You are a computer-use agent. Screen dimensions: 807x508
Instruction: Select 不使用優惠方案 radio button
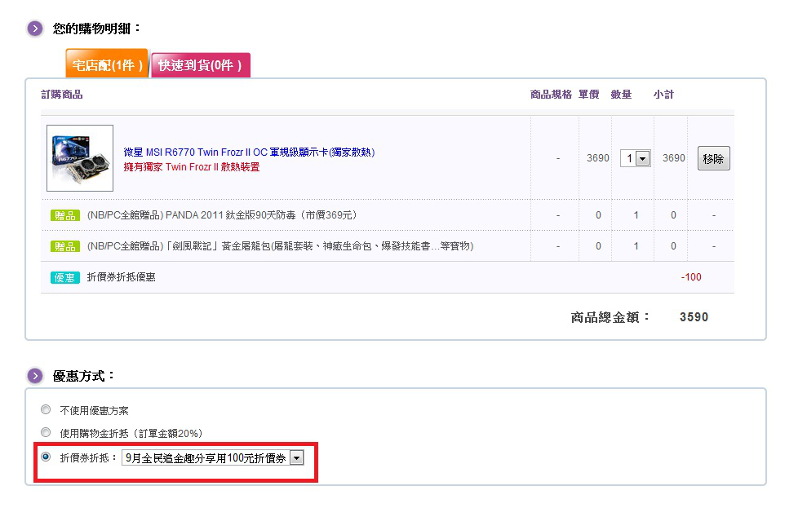point(46,410)
